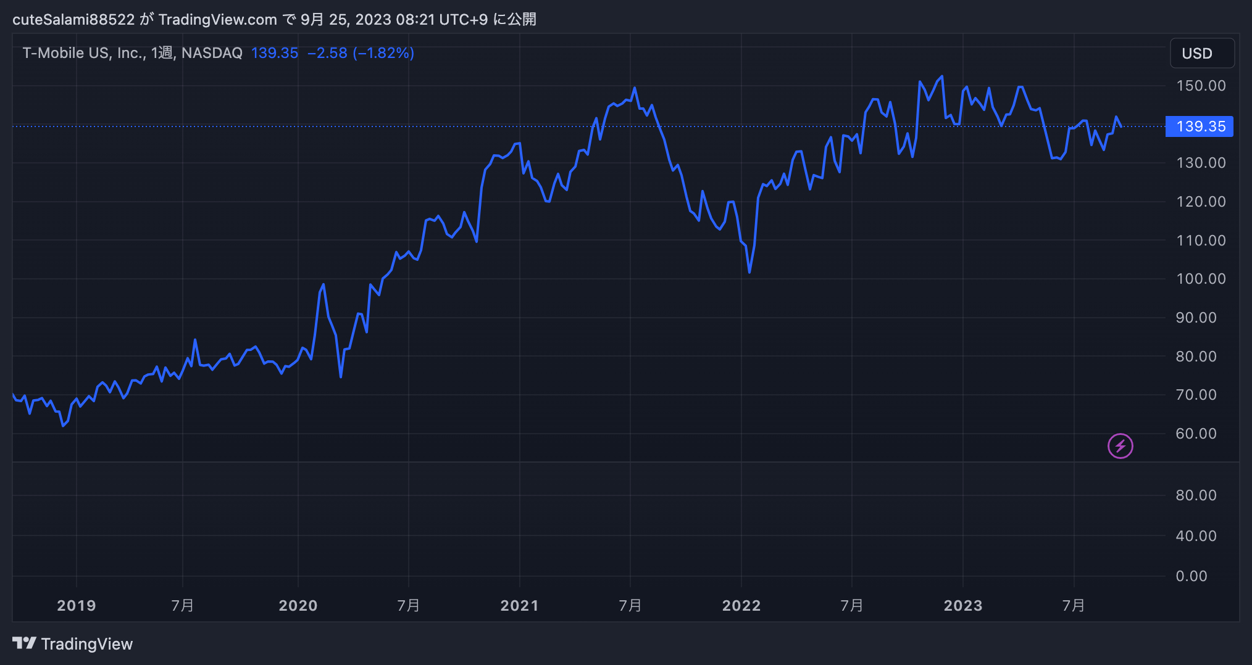
Task: Click the purple lightning bolt icon
Action: [x=1120, y=446]
